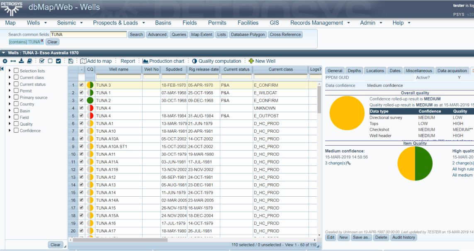Image resolution: width=474 pixels, height=251 pixels.
Task: Click the download results icon
Action: [x=21, y=61]
